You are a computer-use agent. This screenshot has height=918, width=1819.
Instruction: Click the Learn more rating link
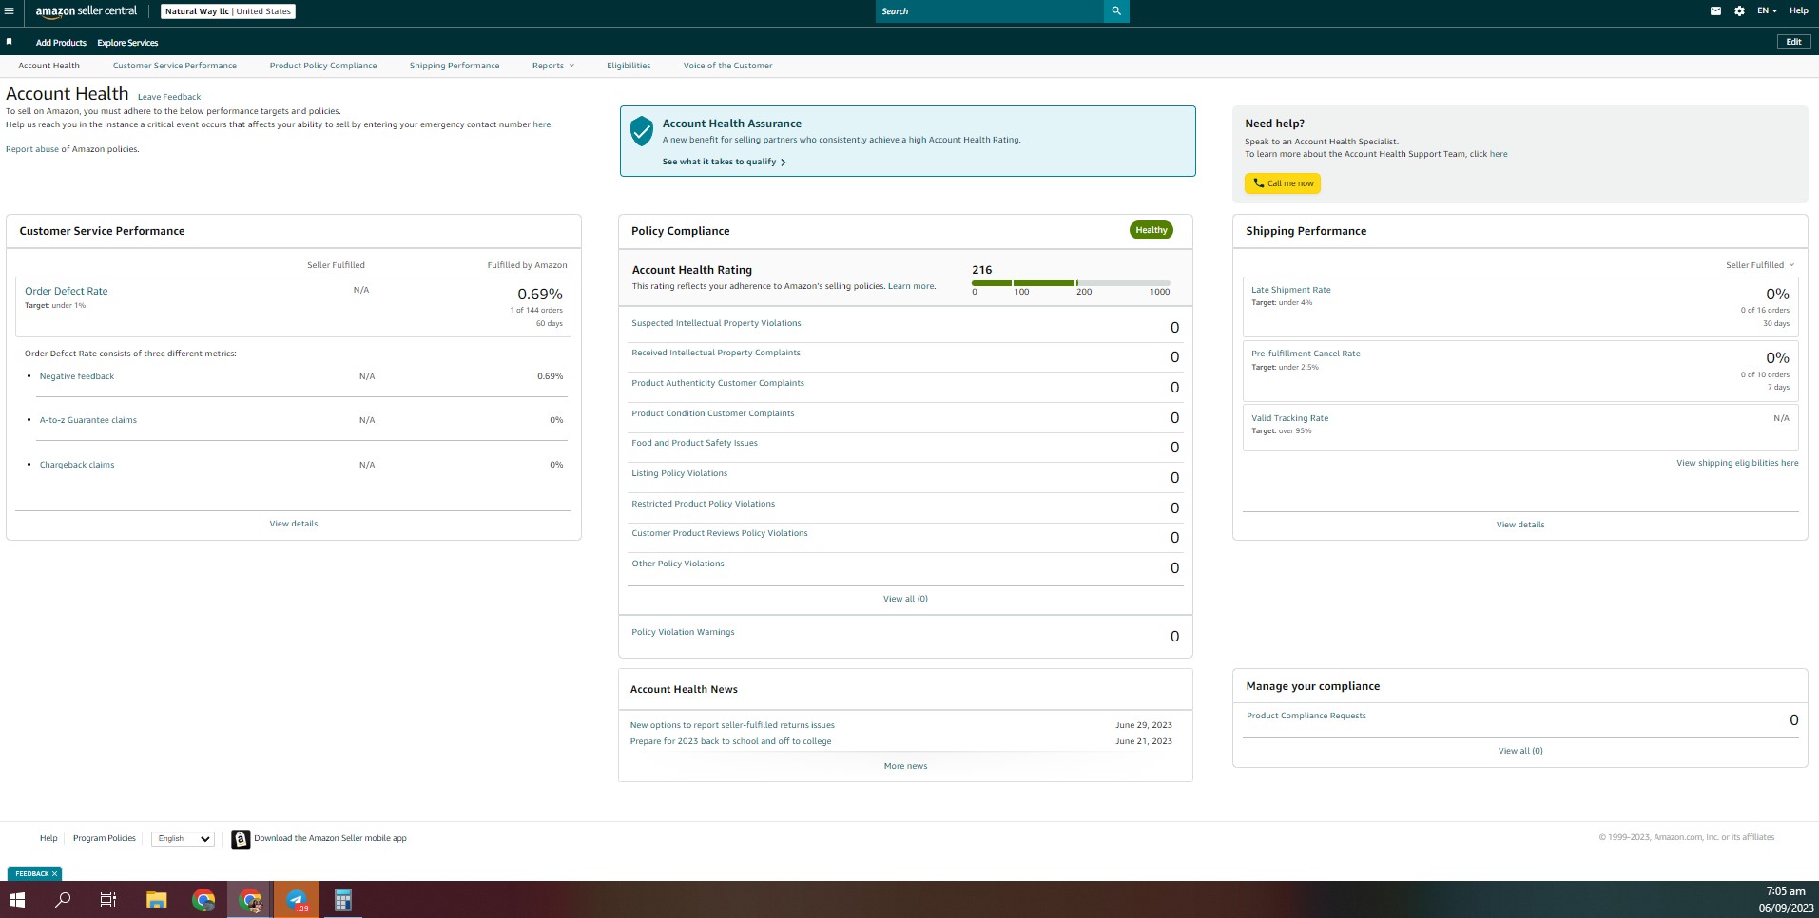[x=911, y=286]
